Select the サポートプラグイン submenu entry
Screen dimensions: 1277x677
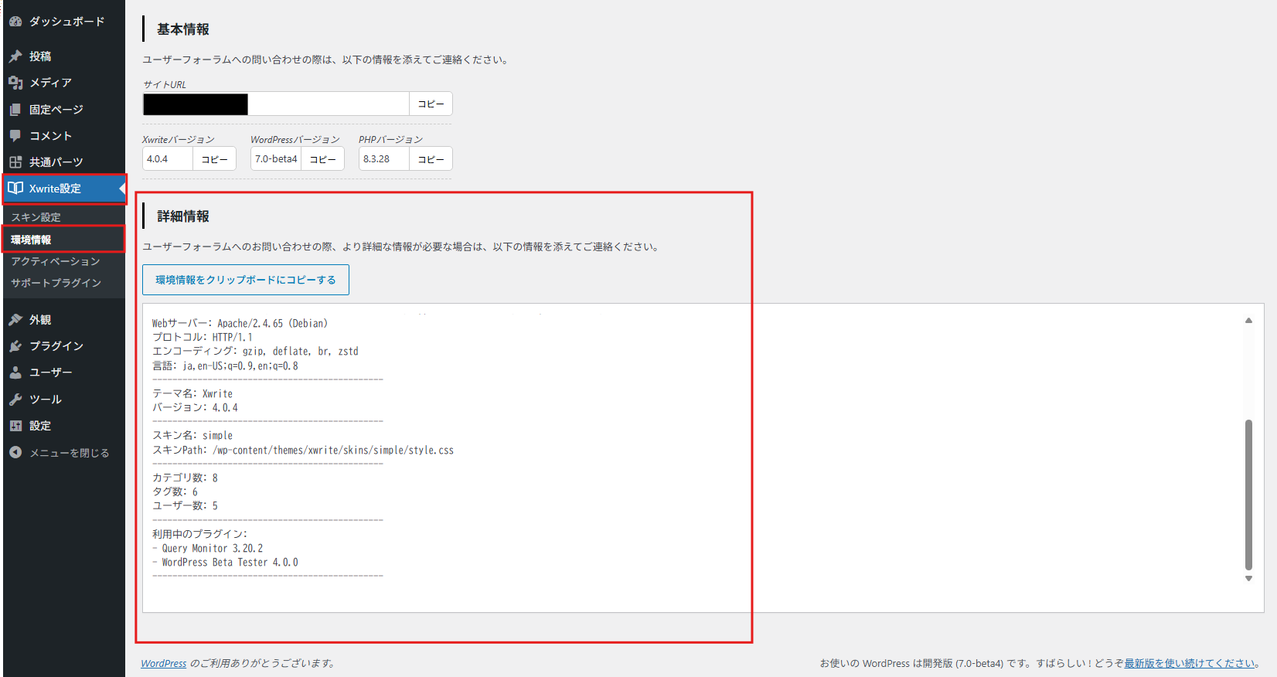pyautogui.click(x=56, y=283)
